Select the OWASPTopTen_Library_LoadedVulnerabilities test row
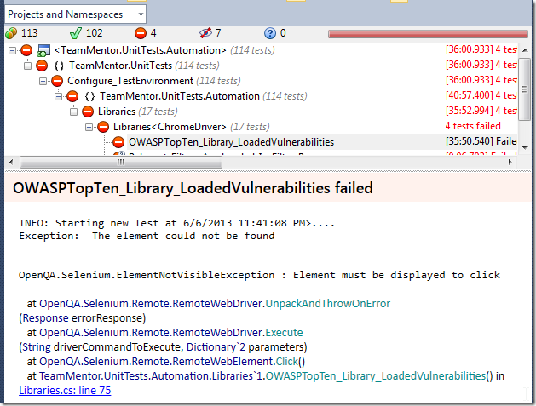The height and width of the screenshot is (406, 536). point(231,142)
